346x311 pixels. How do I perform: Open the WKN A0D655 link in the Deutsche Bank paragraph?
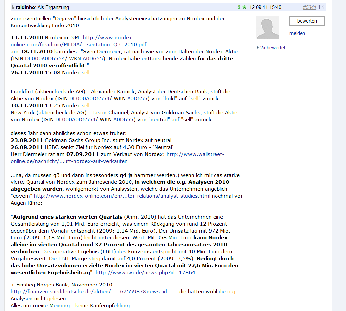click(137, 99)
